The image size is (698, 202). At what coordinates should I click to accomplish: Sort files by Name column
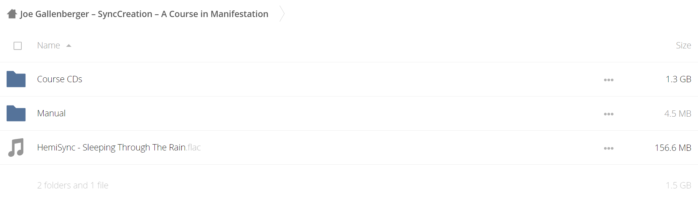point(49,45)
